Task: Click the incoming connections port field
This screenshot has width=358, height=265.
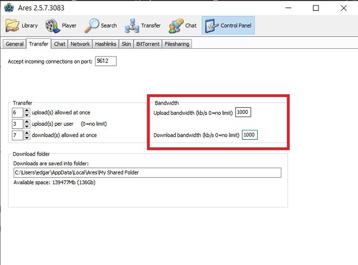Action: point(106,61)
